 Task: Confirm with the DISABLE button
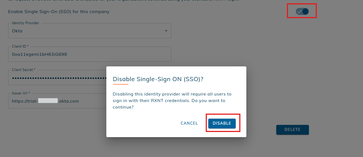tap(222, 123)
